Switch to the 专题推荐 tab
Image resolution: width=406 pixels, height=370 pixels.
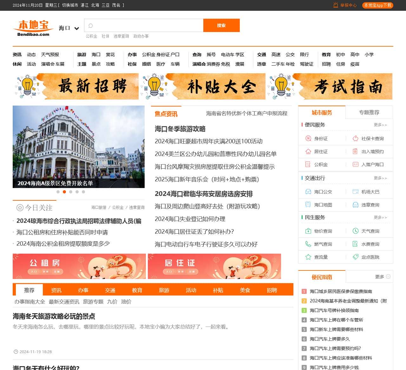pos(369,113)
